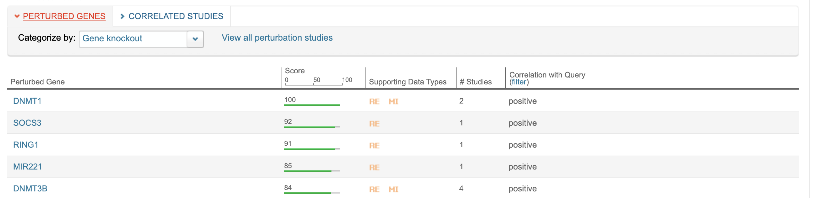
Task: Open the RING1 gene link
Action: tap(26, 145)
